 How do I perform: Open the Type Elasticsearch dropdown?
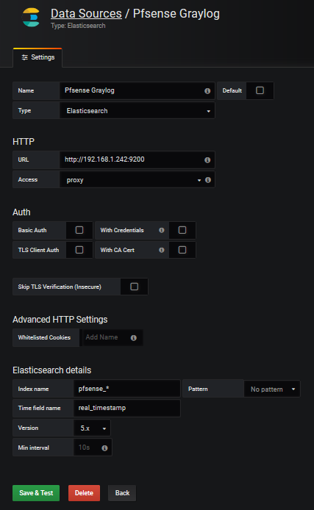click(x=137, y=111)
